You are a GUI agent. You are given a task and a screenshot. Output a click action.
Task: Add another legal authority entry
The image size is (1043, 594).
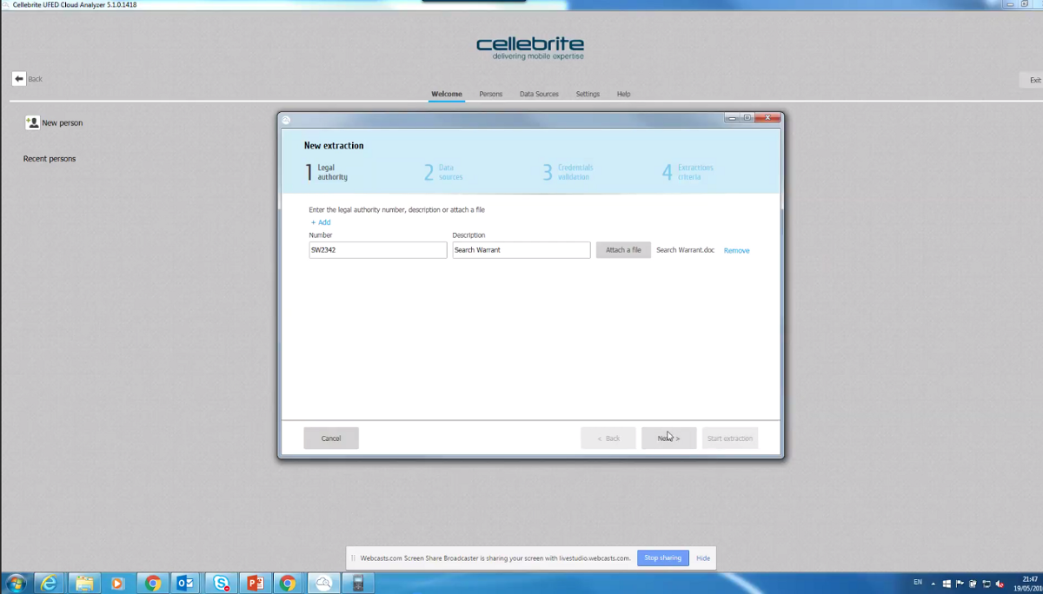pyautogui.click(x=321, y=222)
